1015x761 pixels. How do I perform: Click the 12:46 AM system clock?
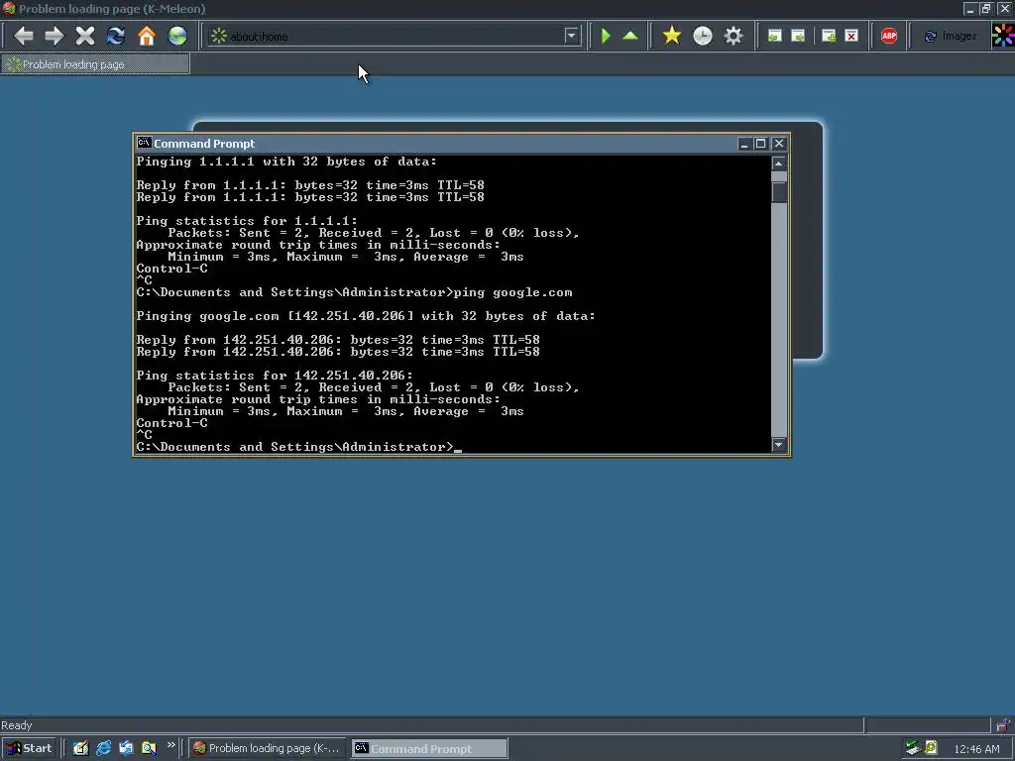[976, 749]
